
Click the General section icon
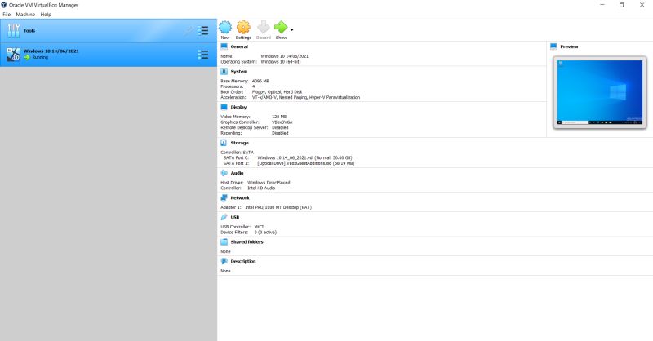[x=224, y=46]
